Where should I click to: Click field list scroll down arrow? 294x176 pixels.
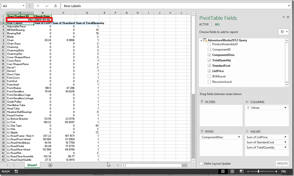tap(287, 85)
